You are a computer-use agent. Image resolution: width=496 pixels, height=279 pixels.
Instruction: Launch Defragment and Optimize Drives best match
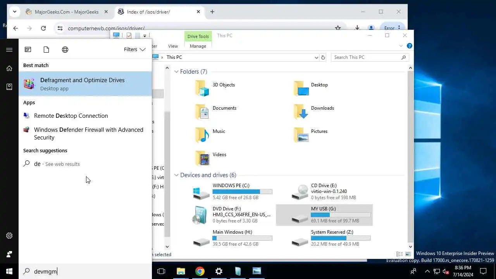pos(85,84)
